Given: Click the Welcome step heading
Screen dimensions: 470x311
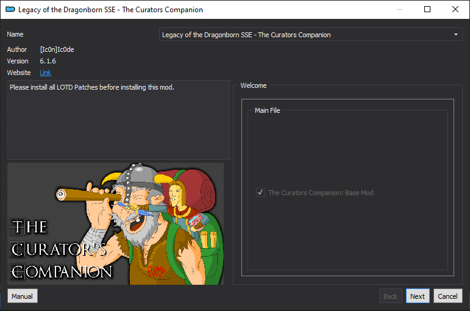Looking at the screenshot, I should 253,85.
